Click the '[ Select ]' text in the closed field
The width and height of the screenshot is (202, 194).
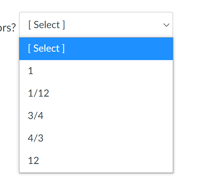[47, 25]
